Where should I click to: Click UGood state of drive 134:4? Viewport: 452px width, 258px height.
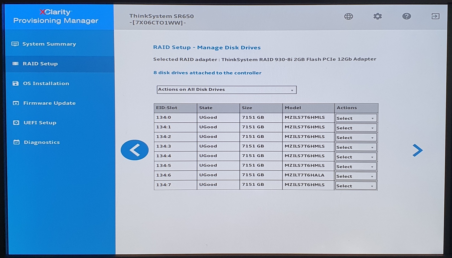[x=218, y=156]
